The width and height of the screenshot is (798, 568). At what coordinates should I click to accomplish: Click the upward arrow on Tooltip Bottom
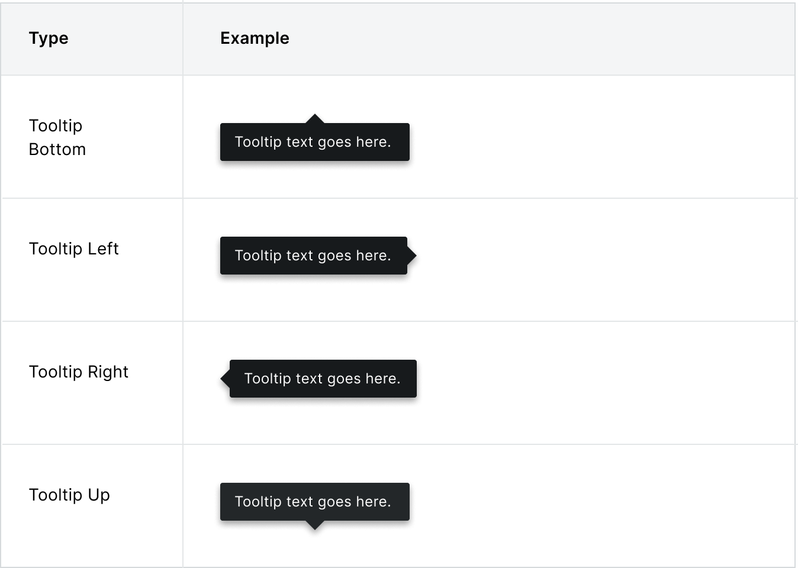point(315,118)
